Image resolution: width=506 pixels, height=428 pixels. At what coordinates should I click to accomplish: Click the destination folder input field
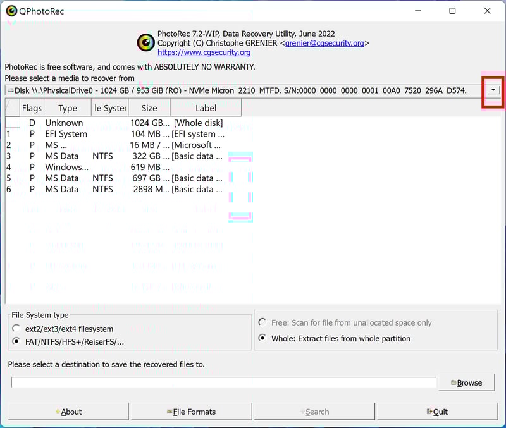[224, 382]
